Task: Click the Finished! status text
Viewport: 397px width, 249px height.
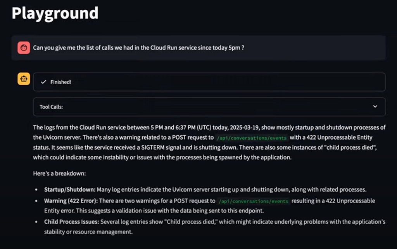Action: (x=61, y=82)
